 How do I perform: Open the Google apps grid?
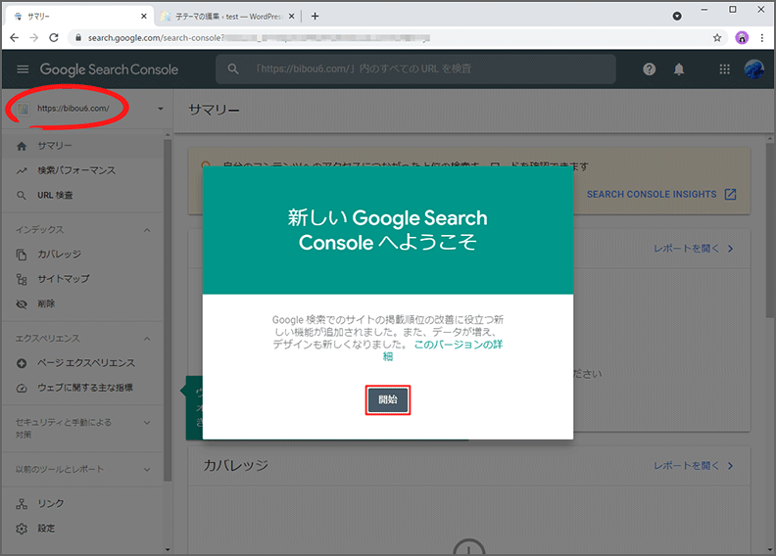(x=724, y=69)
